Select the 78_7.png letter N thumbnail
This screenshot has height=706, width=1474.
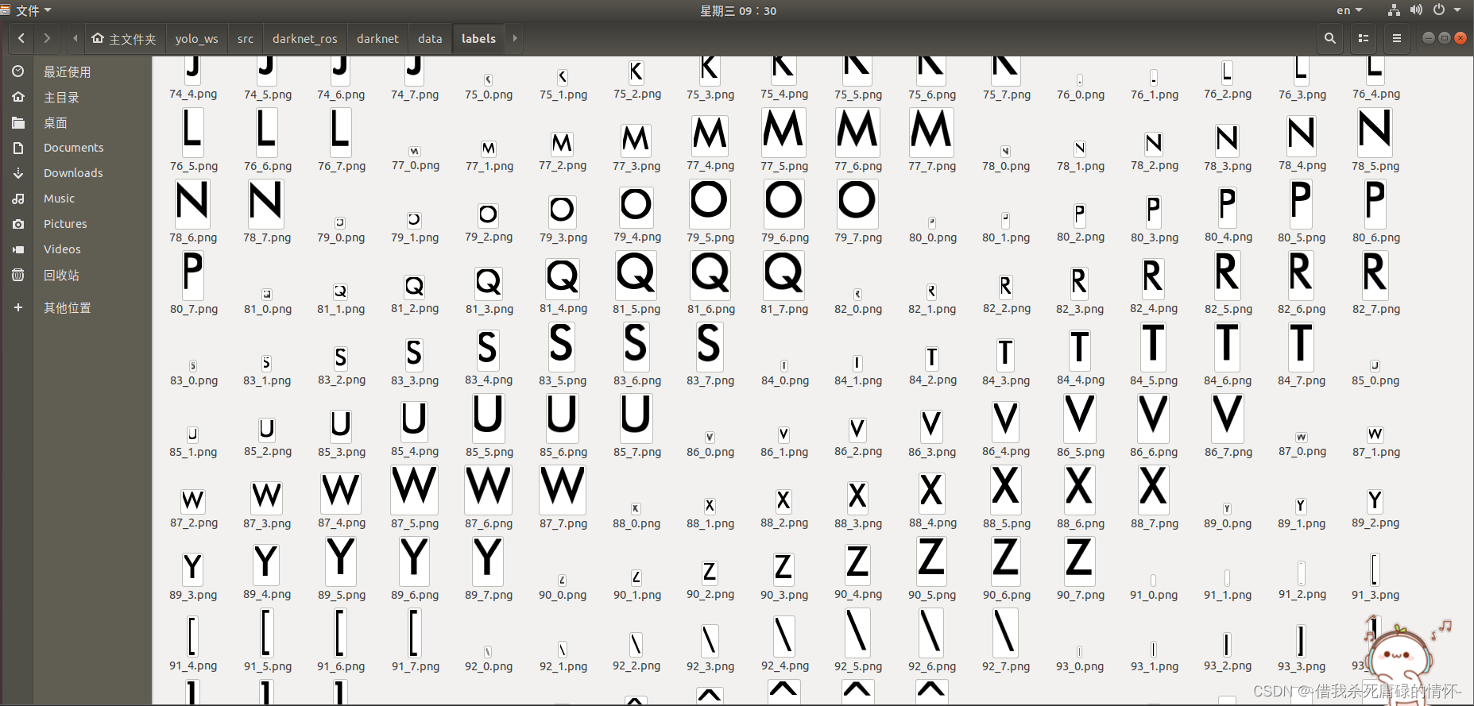(265, 203)
